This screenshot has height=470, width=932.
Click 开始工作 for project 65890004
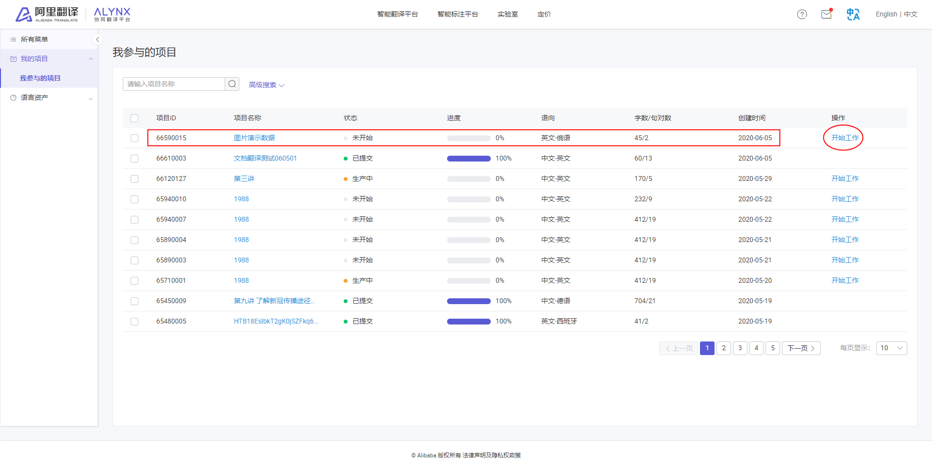click(x=845, y=240)
